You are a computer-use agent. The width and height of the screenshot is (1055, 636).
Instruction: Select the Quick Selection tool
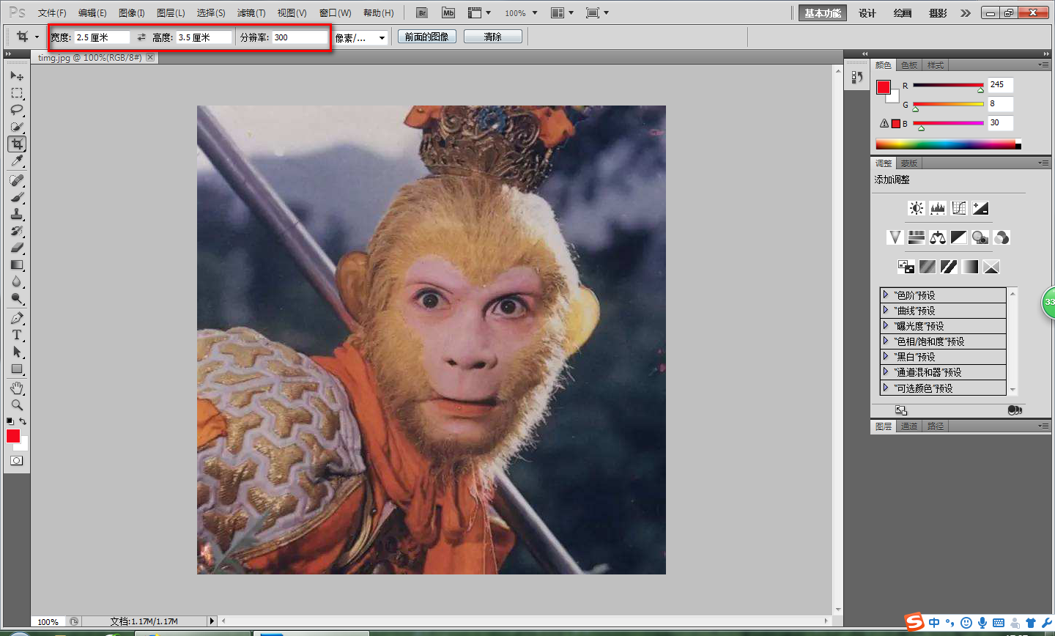(17, 127)
